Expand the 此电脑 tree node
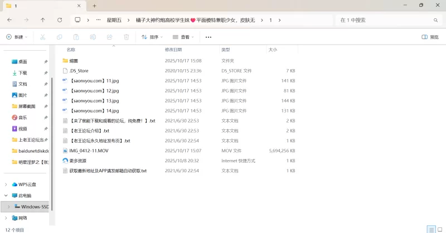The image size is (446, 233). coord(6,196)
